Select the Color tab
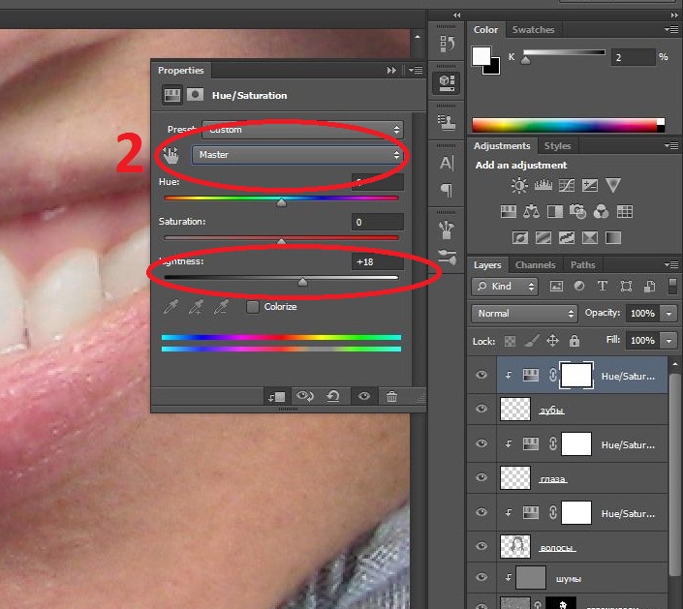The width and height of the screenshot is (683, 609). pyautogui.click(x=485, y=30)
